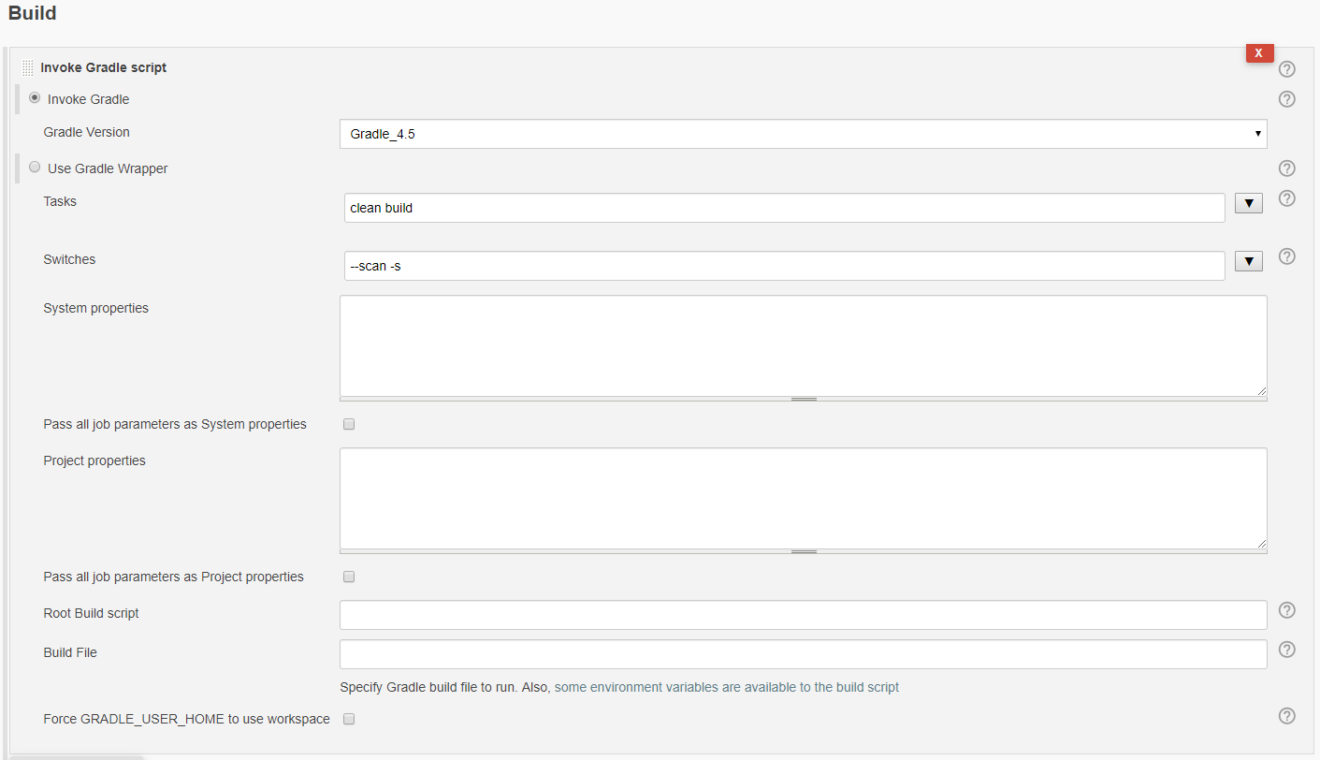The image size is (1320, 760).
Task: Show help for Force GRADLE_USER_HOME option
Action: click(1286, 716)
